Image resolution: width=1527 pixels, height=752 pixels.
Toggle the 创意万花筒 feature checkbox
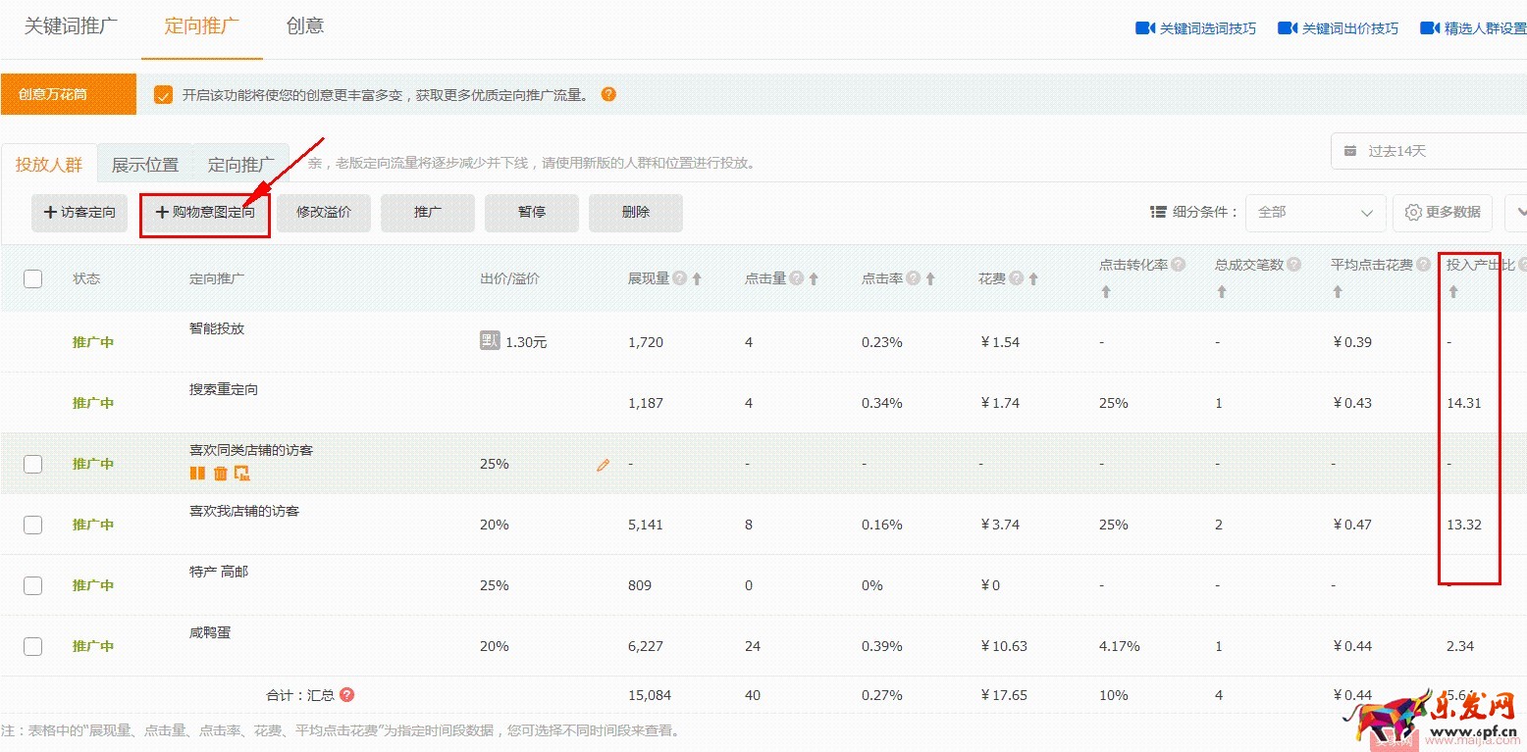coord(162,95)
